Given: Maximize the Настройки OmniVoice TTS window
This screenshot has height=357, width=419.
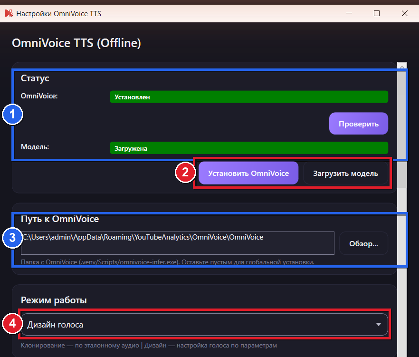Looking at the screenshot, I should click(x=377, y=13).
